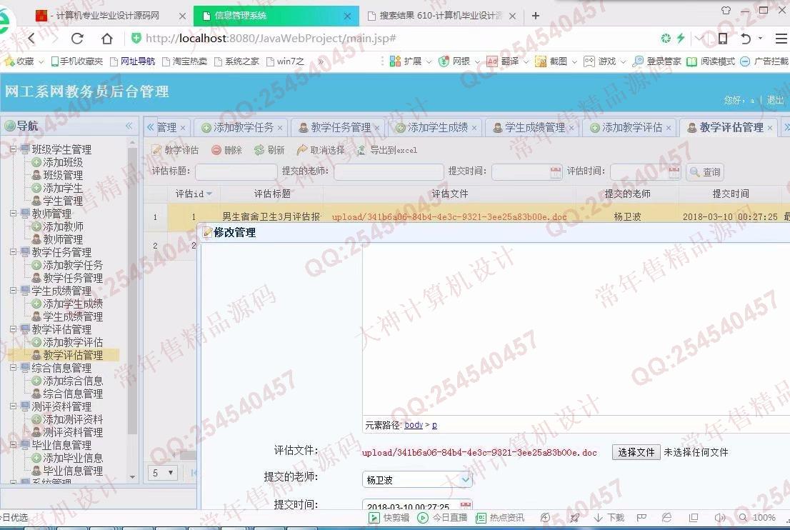The image size is (790, 530).
Task: Click the 退出 logout link
Action: coord(775,100)
